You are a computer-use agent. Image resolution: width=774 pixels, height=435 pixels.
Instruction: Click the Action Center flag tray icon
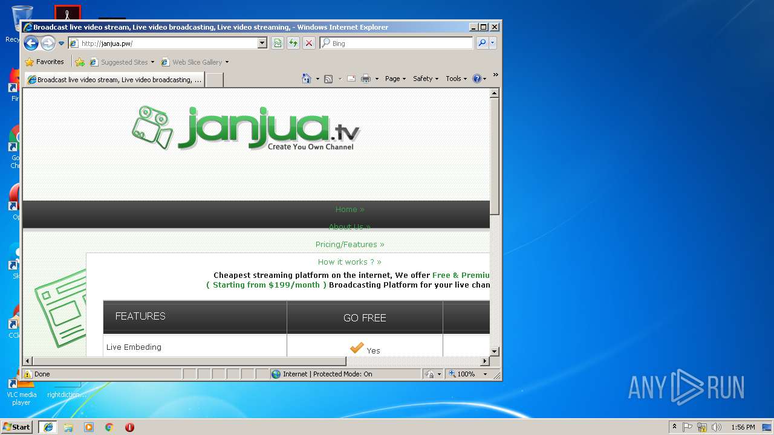click(688, 427)
